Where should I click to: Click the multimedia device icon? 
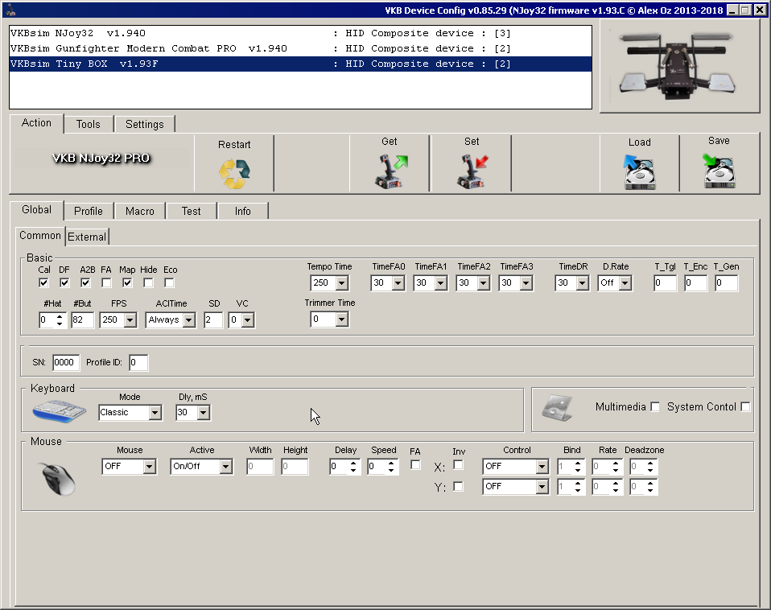(557, 408)
